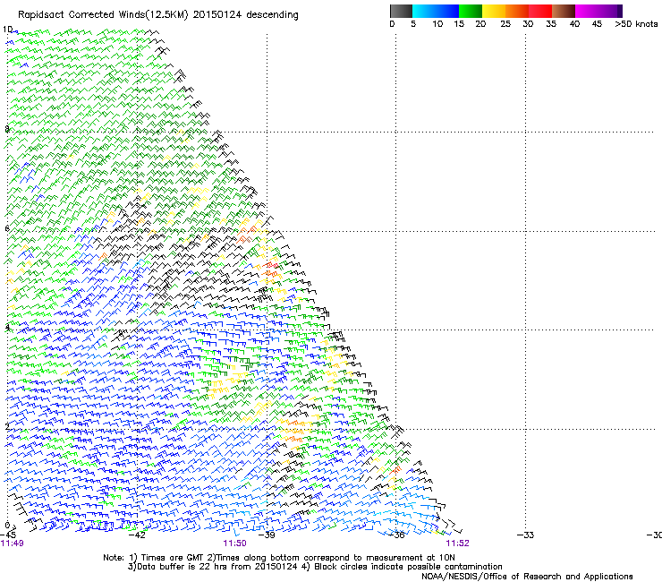This screenshot has height=582, width=662.
Task: Click the plot title 'Rapidsact Corrected Winds(12.5KM)'
Action: 104,15
